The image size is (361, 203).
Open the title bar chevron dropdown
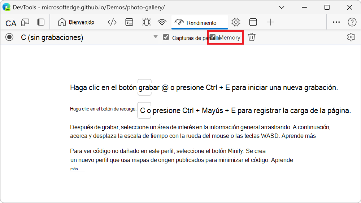pos(282,7)
